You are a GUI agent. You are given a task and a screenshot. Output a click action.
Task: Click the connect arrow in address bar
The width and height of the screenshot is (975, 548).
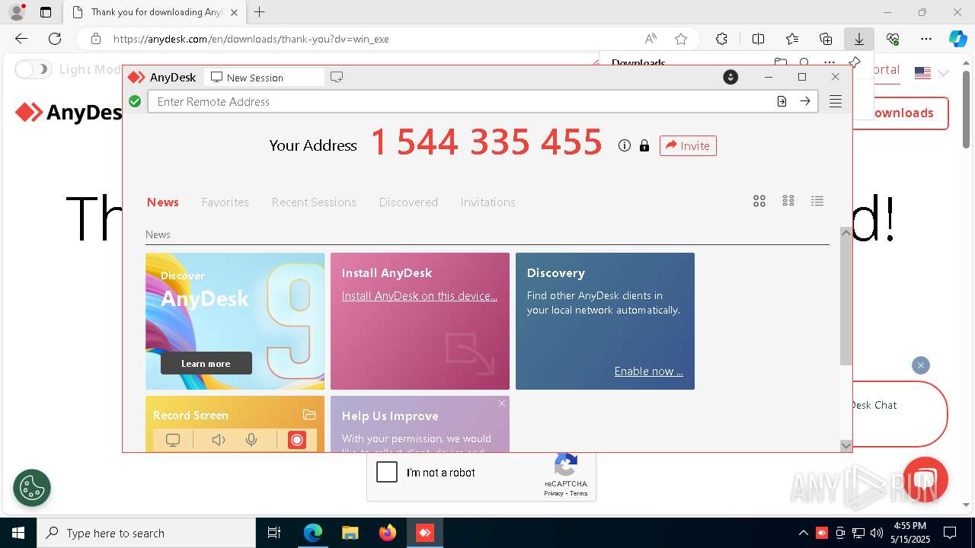click(805, 101)
